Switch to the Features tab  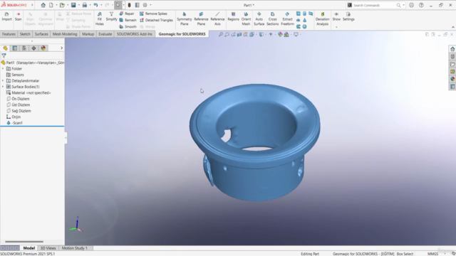9,34
